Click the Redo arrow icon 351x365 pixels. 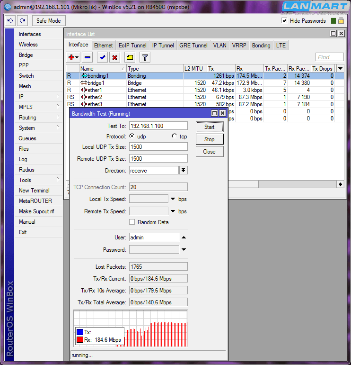pyautogui.click(x=23, y=21)
